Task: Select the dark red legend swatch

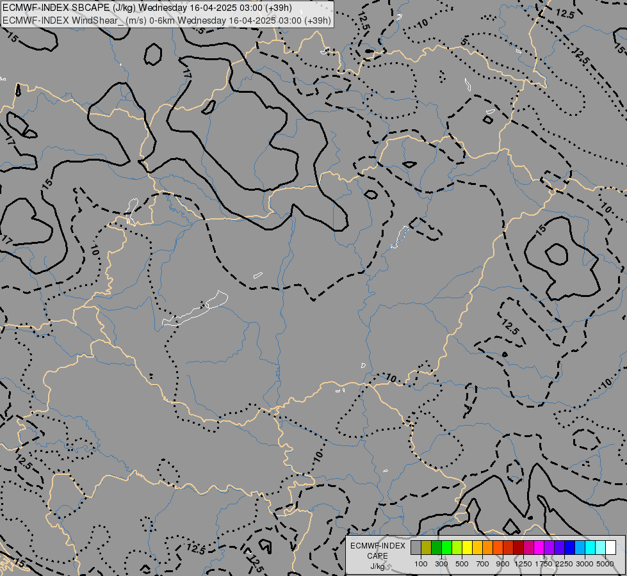Action: [518, 548]
